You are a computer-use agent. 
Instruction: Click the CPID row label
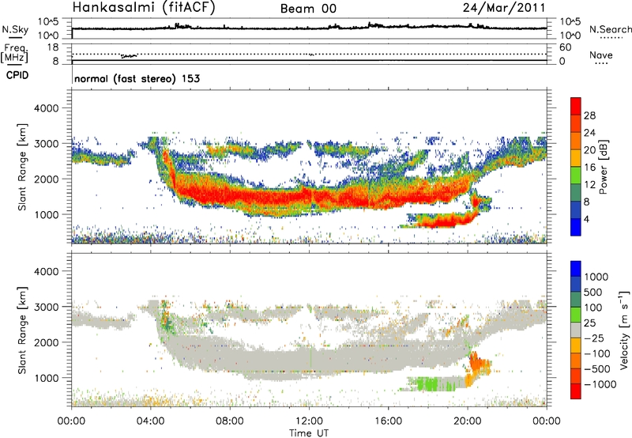point(17,75)
